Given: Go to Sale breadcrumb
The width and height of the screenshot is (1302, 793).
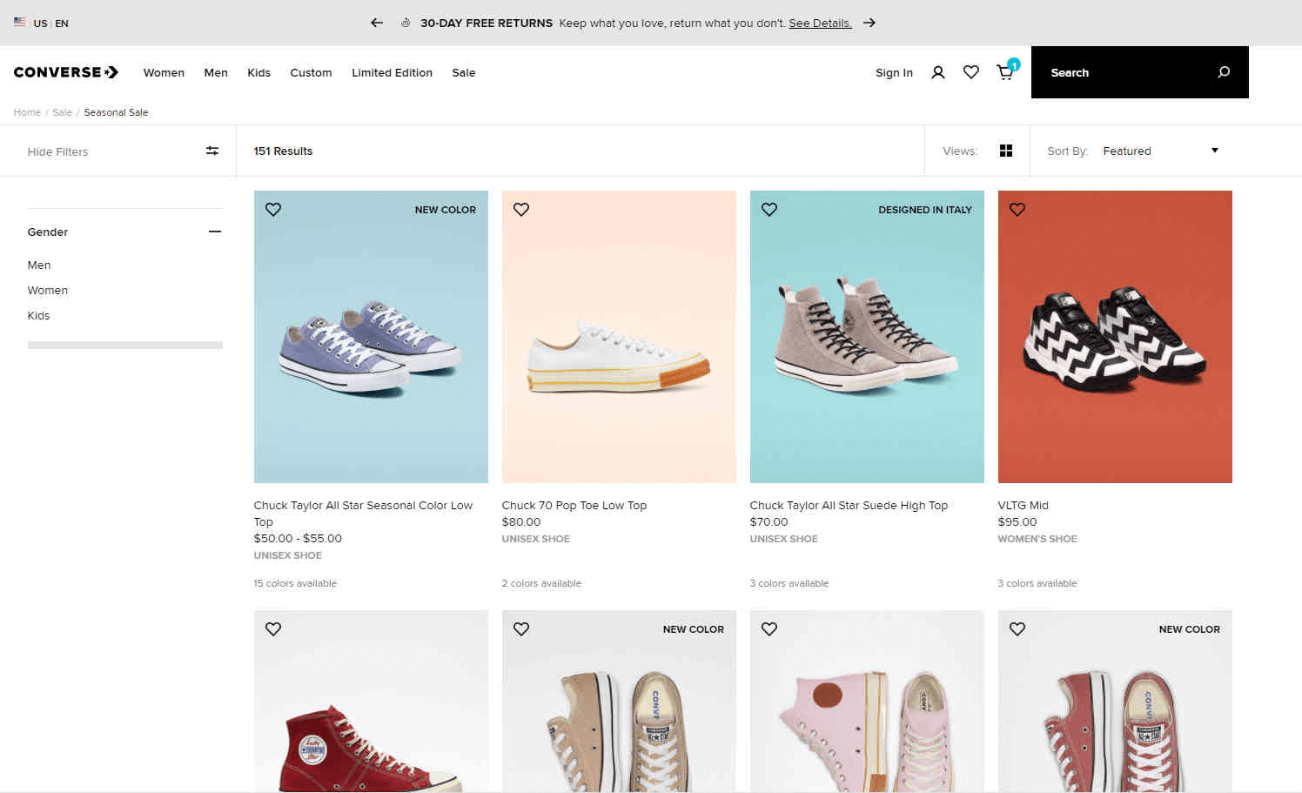Looking at the screenshot, I should [63, 112].
